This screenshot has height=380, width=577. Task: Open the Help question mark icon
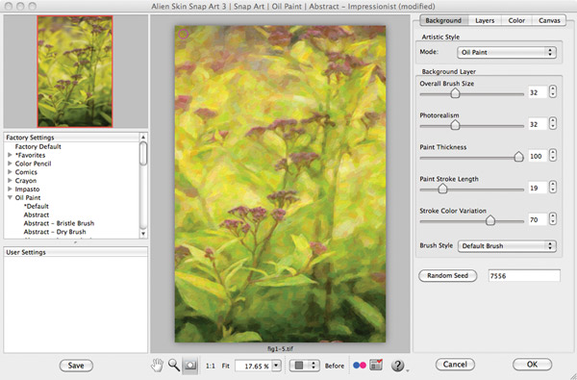click(397, 365)
